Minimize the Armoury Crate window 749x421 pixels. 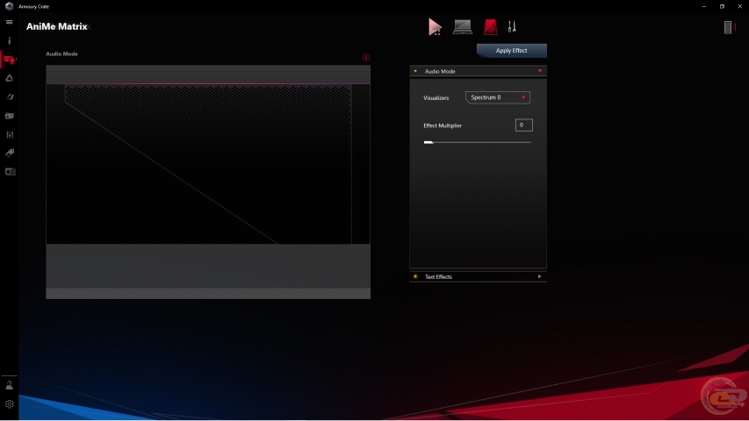(x=704, y=6)
